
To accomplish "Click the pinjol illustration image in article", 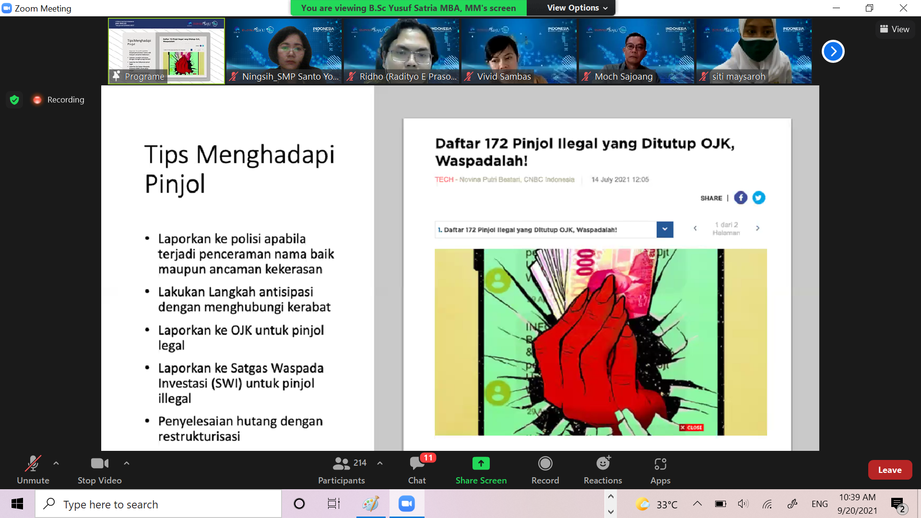I will tap(601, 342).
